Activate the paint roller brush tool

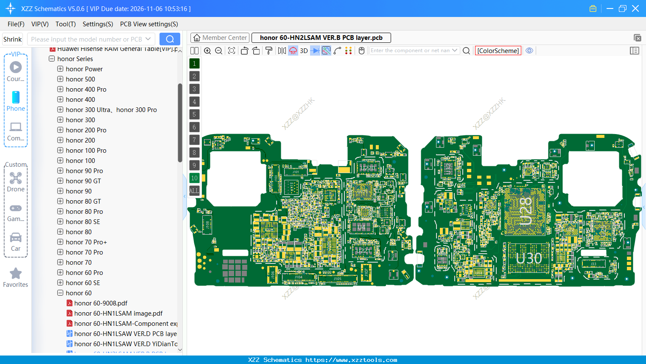(268, 50)
